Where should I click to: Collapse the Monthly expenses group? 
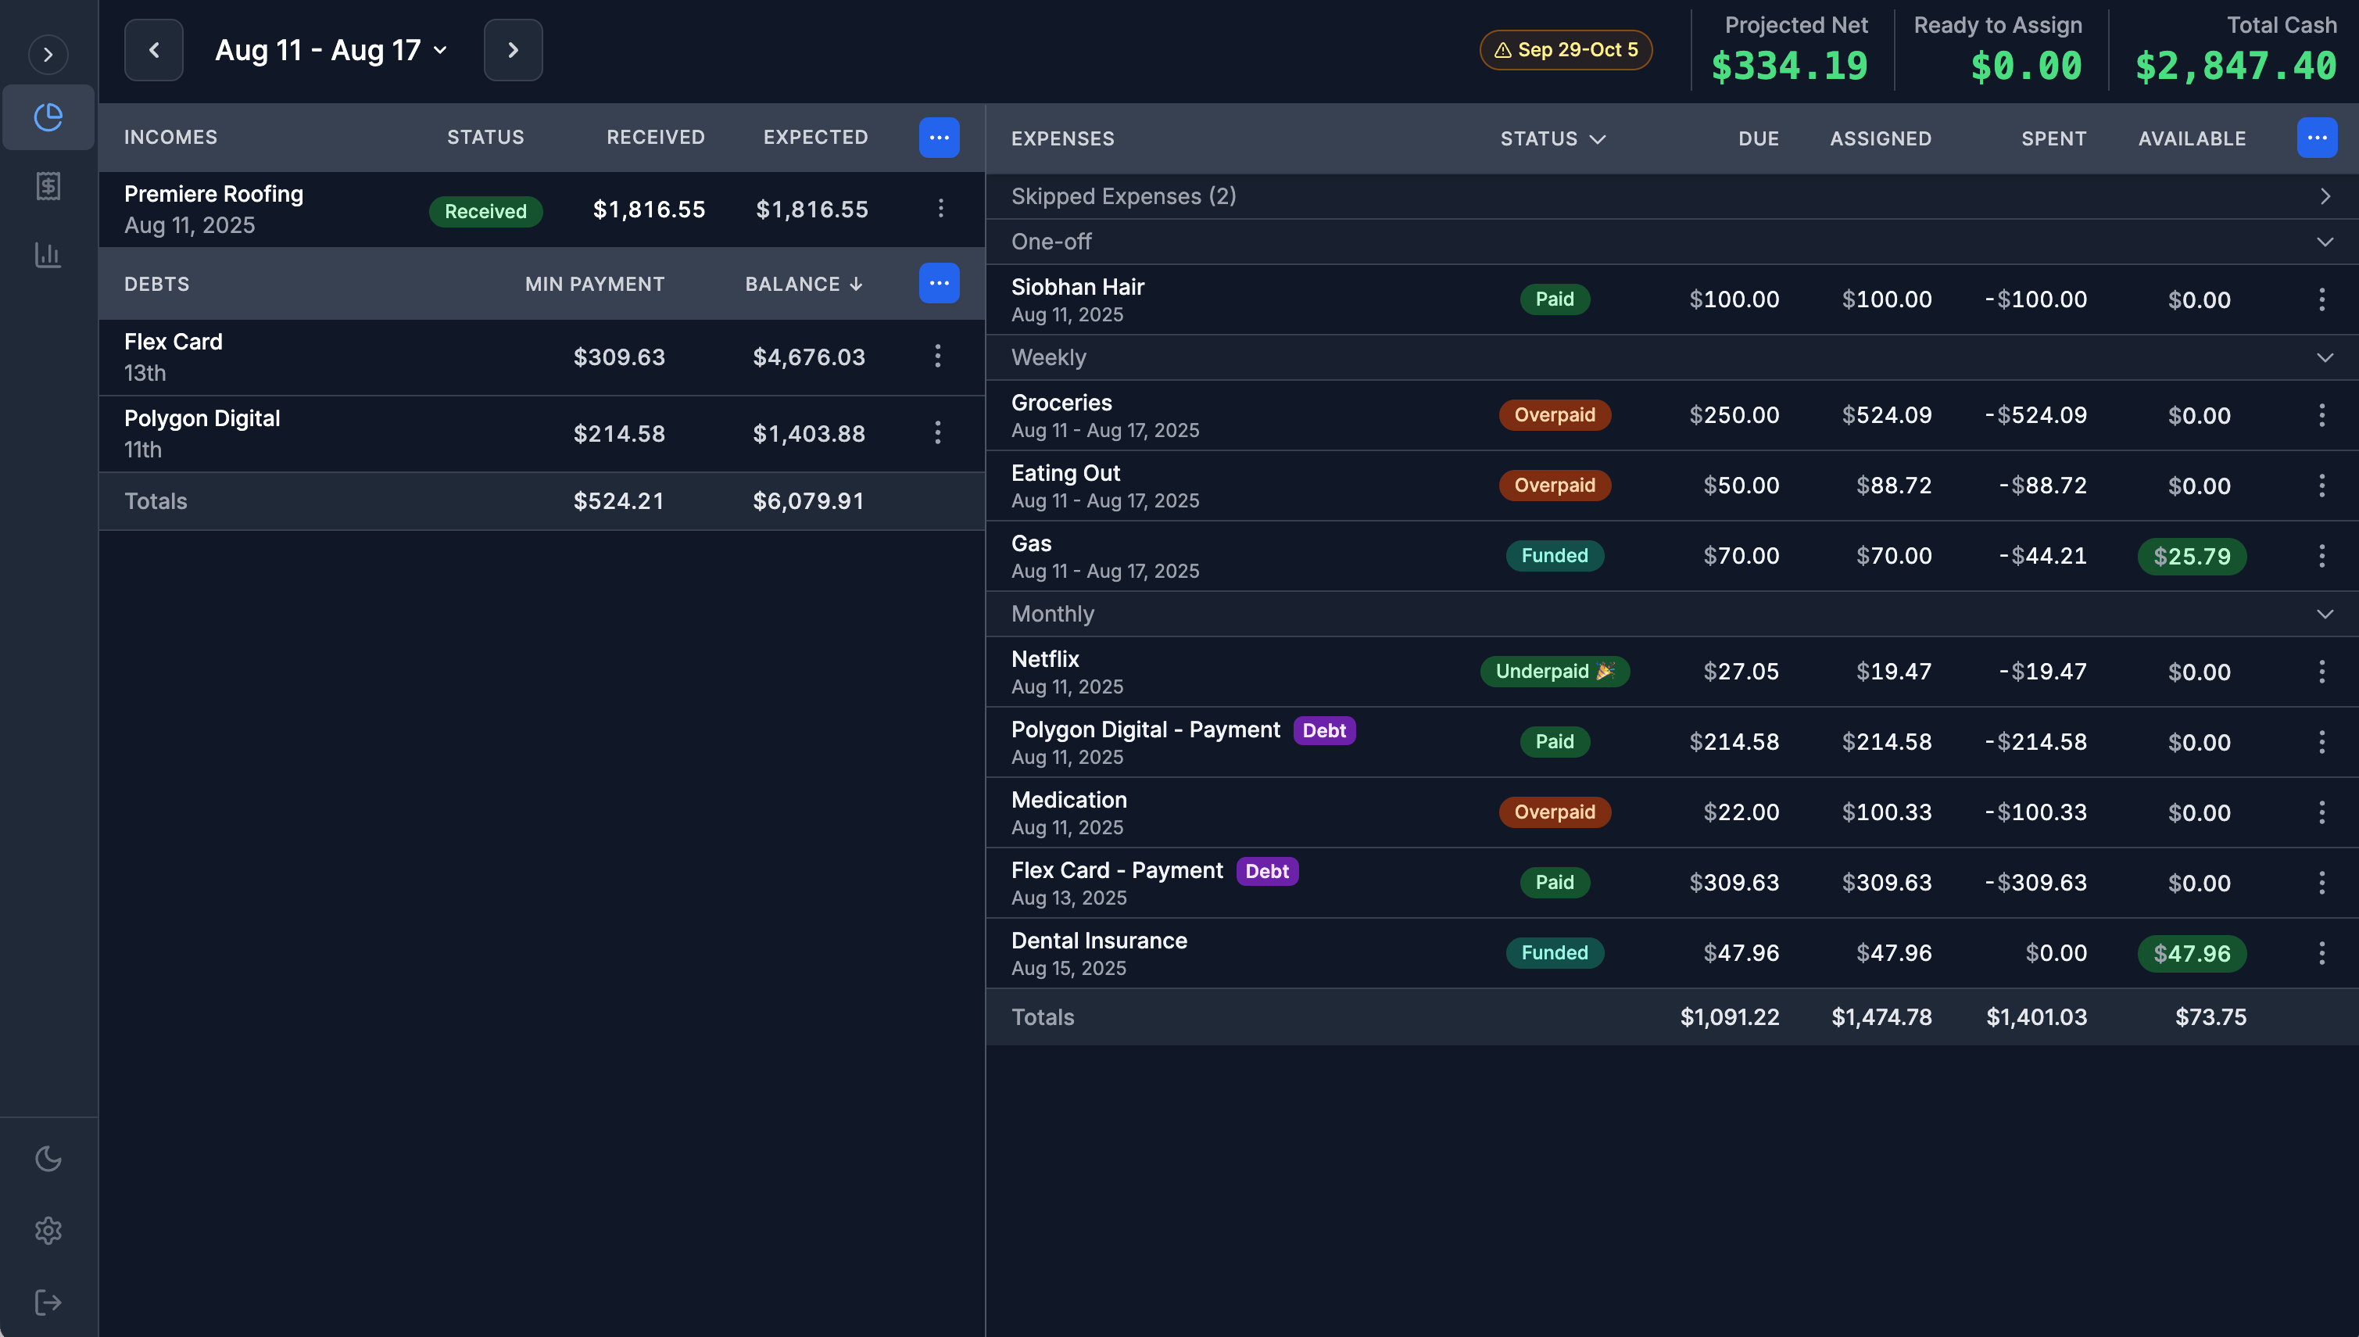(x=2324, y=614)
